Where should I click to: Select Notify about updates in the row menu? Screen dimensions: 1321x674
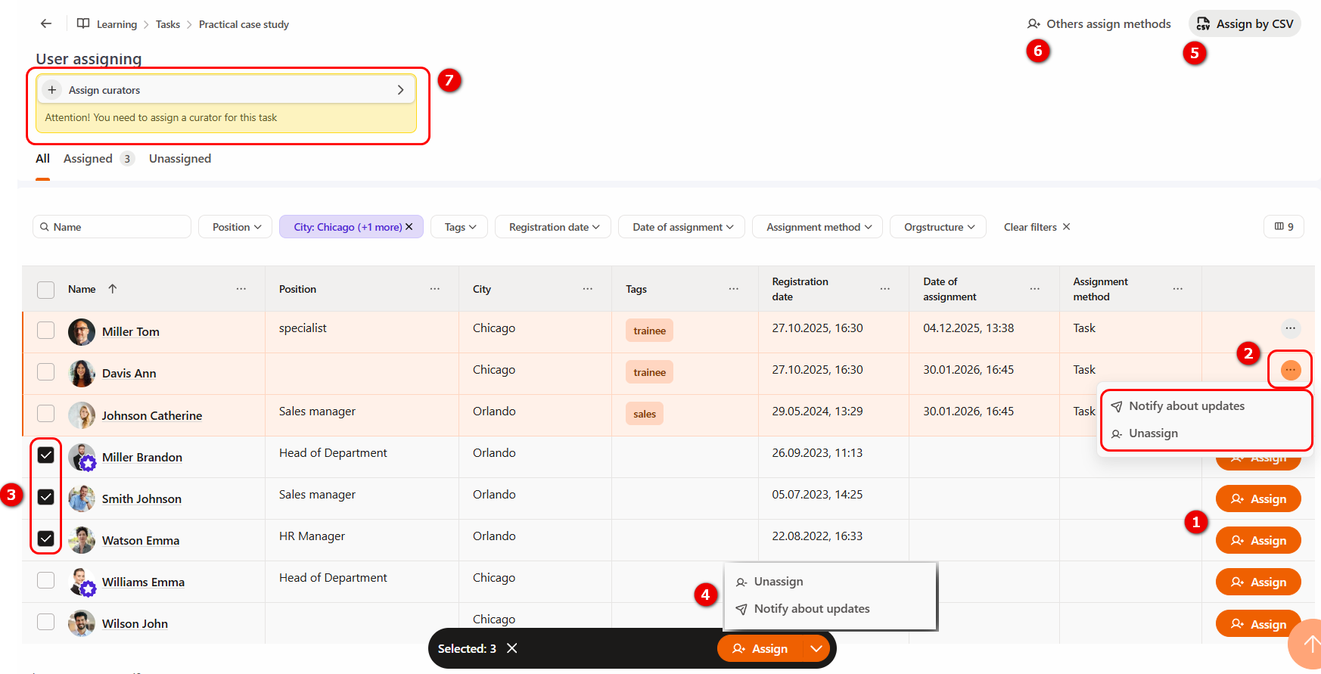pyautogui.click(x=1186, y=406)
